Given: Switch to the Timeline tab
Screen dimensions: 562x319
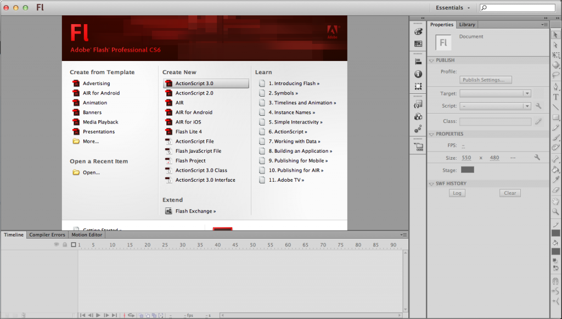Looking at the screenshot, I should 14,235.
